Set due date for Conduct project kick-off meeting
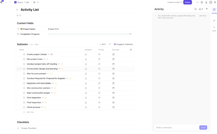 click(x=113, y=64)
